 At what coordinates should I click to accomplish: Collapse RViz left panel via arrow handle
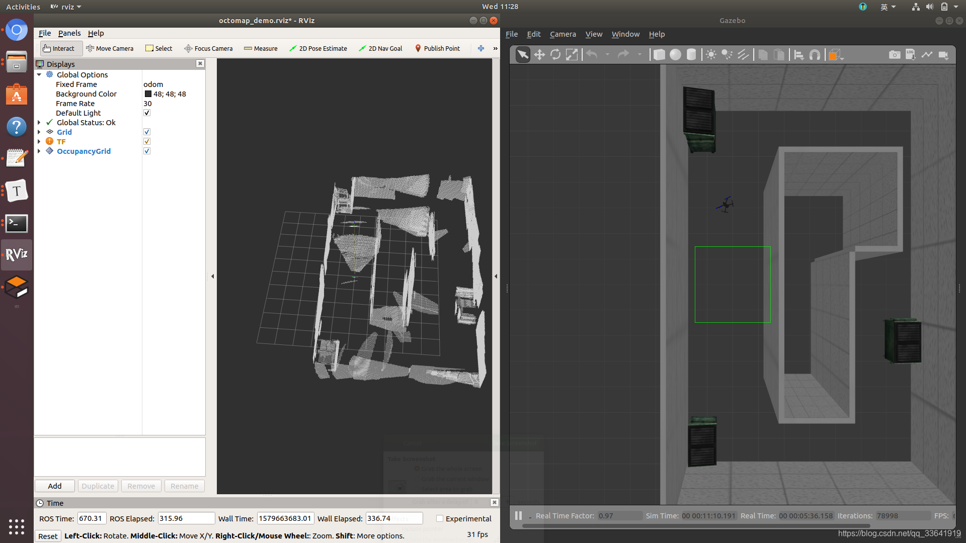(212, 277)
